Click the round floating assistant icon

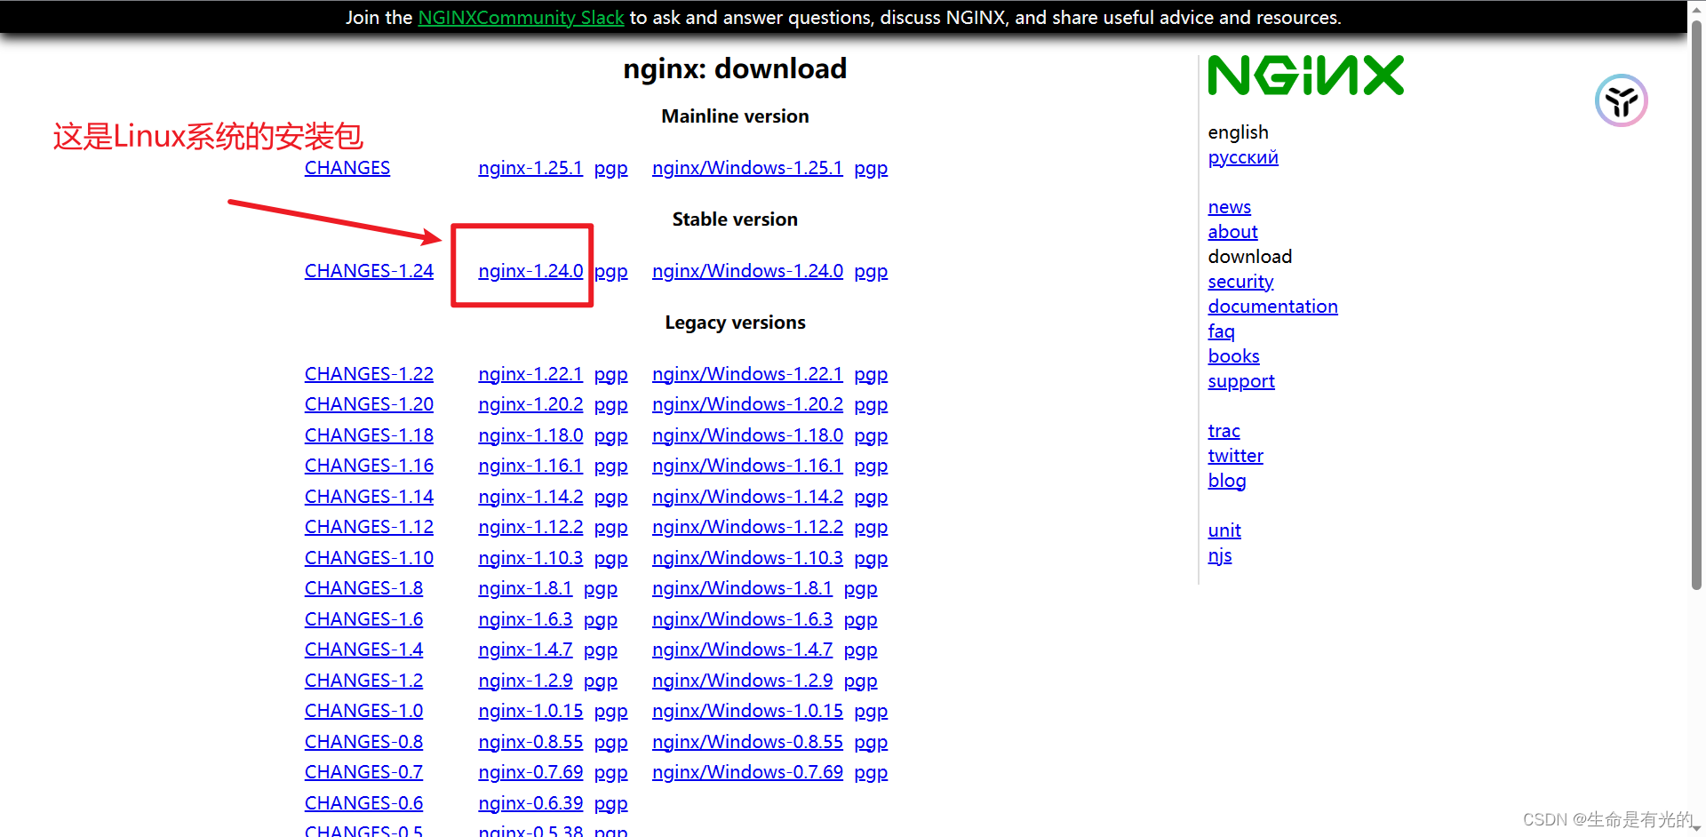tap(1621, 100)
